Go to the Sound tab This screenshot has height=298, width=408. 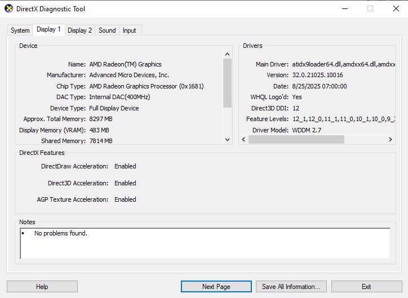[107, 30]
